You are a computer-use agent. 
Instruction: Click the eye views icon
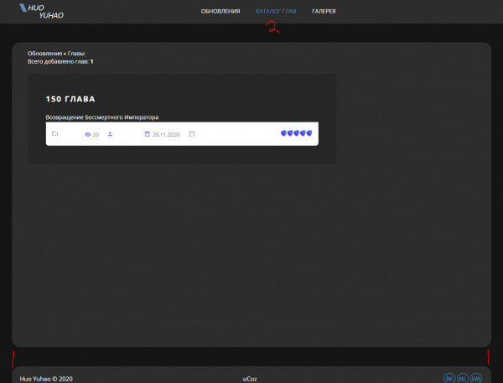(87, 134)
